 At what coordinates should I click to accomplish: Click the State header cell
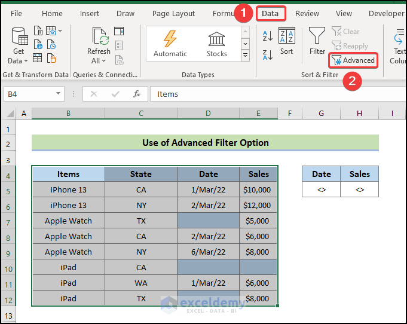[x=141, y=174]
